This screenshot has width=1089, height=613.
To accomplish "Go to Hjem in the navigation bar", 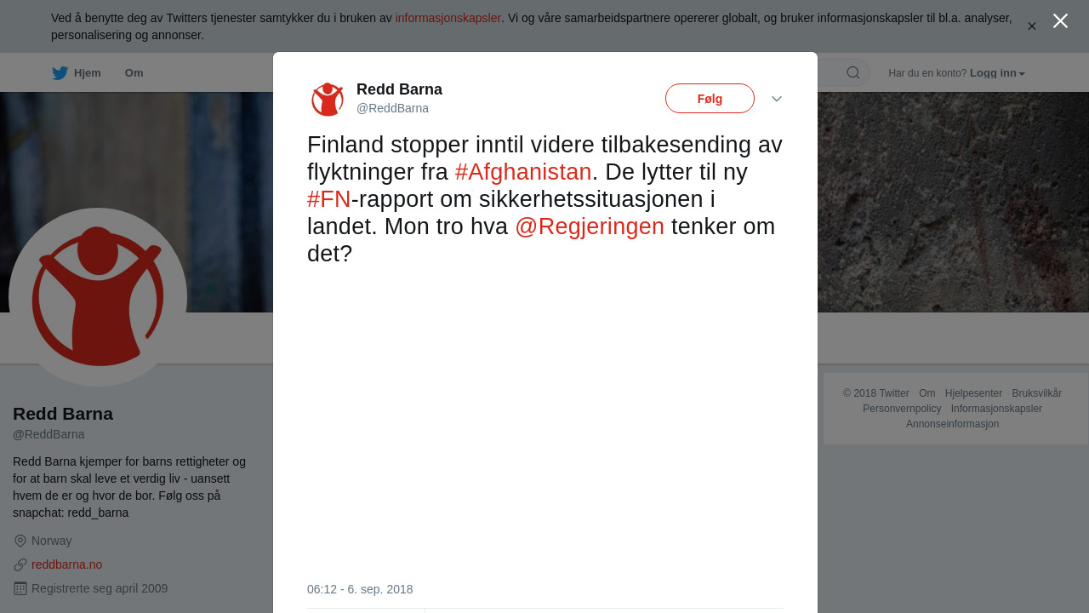I will (x=88, y=73).
